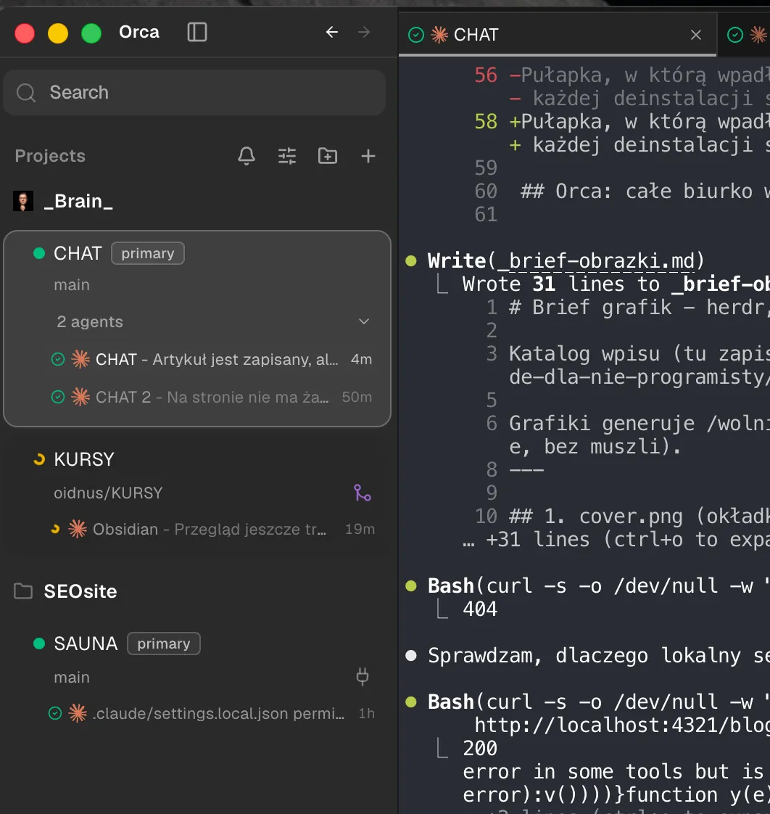Viewport: 770px width, 814px height.
Task: Click the green check icon in CHAT tab
Action: tap(416, 35)
